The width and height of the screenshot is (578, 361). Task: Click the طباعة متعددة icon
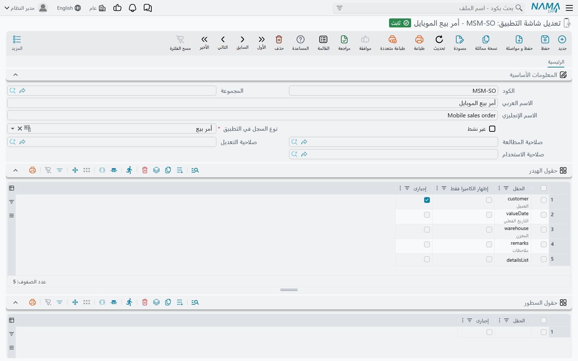[393, 39]
